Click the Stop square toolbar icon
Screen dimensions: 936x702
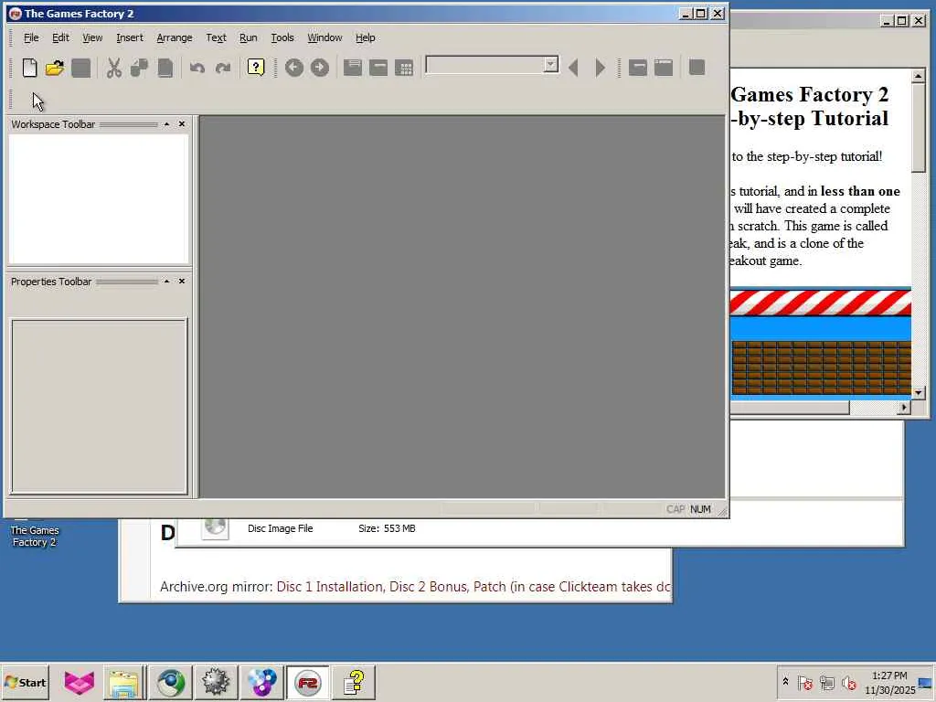tap(697, 68)
